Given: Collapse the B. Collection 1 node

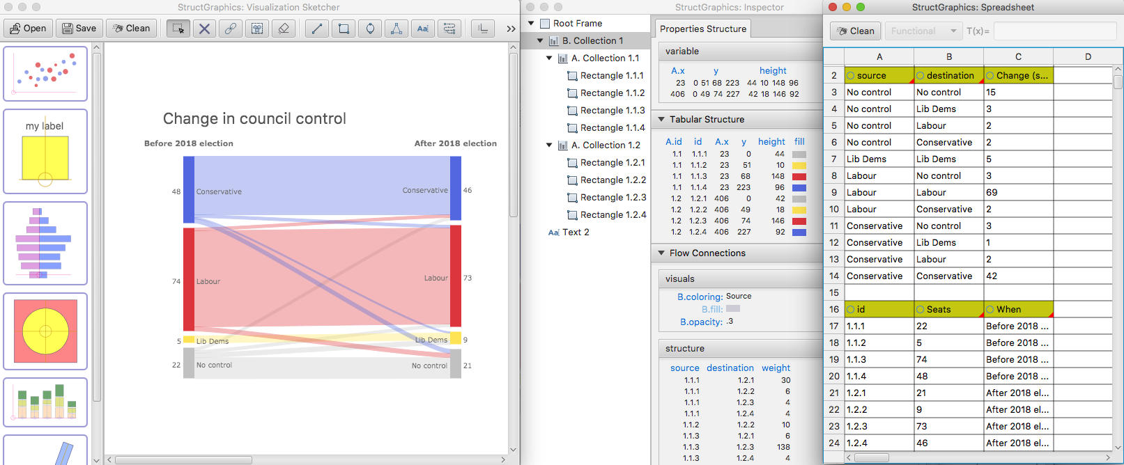Looking at the screenshot, I should click(x=540, y=40).
